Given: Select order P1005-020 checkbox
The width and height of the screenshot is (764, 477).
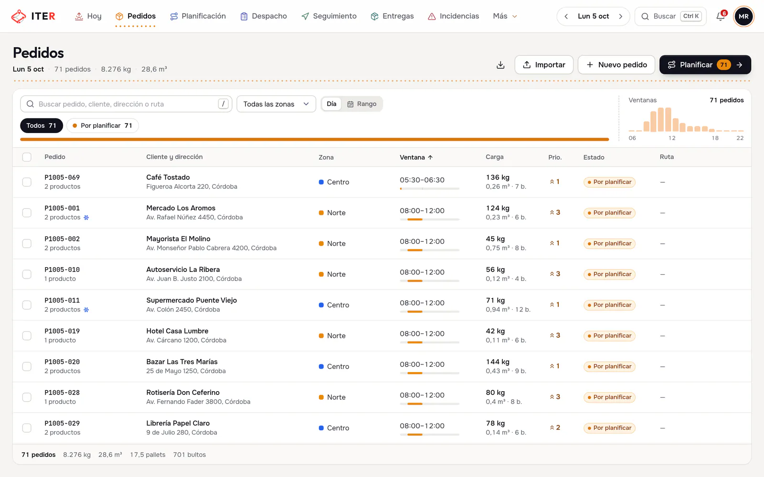Looking at the screenshot, I should (27, 366).
